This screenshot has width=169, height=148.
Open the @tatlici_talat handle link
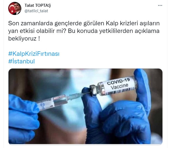(36, 11)
